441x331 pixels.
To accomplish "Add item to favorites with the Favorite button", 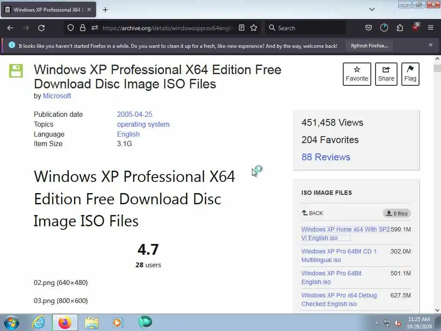I will [x=357, y=74].
